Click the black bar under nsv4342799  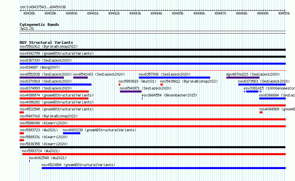pyautogui.click(x=152, y=57)
